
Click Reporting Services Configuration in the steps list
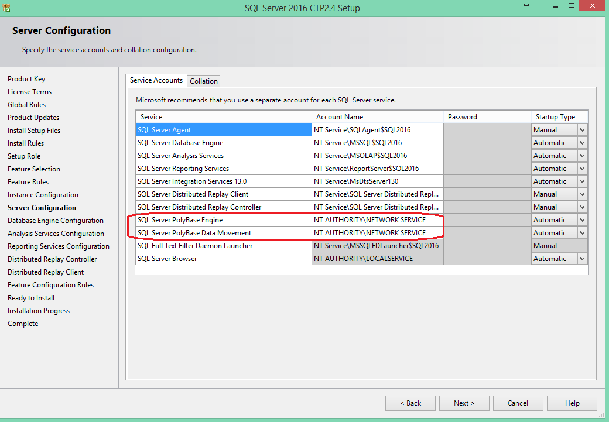(59, 246)
